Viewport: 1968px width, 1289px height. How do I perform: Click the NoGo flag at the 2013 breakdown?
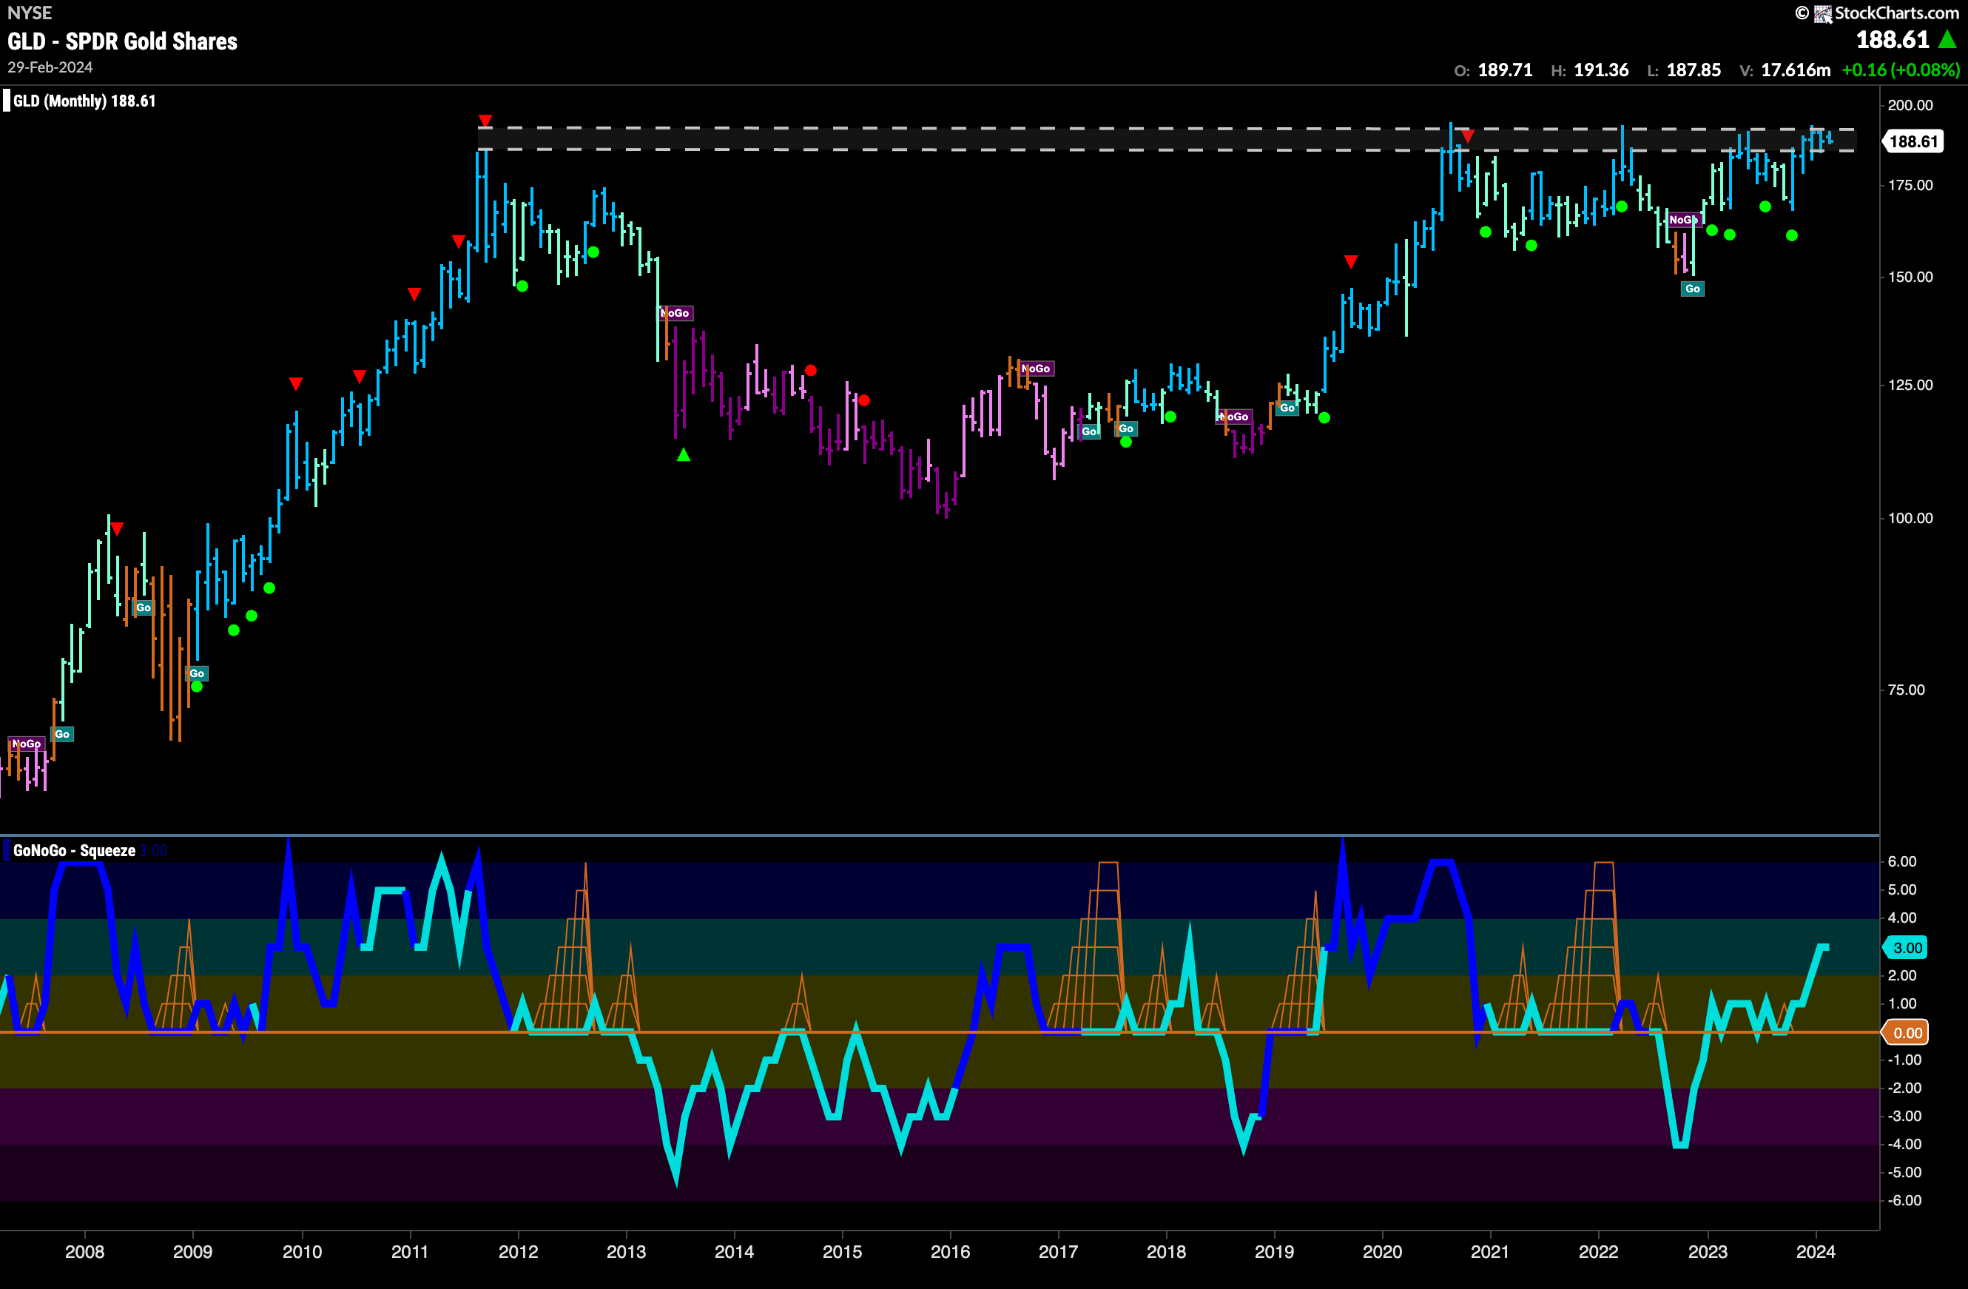675,313
